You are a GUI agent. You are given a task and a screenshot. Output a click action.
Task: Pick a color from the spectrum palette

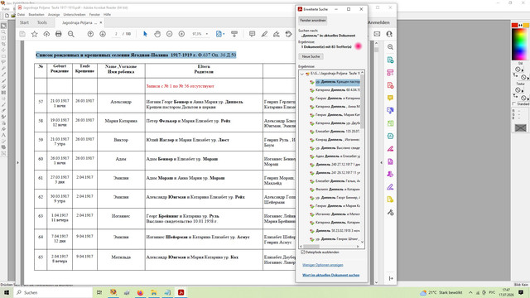click(519, 44)
